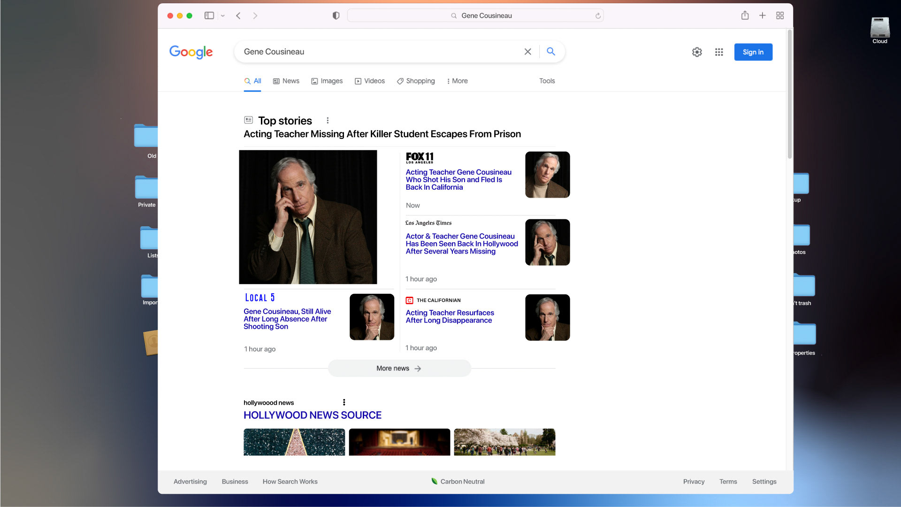Viewport: 901px width, 507px height.
Task: Reload the page with the refresh icon
Action: 598,15
